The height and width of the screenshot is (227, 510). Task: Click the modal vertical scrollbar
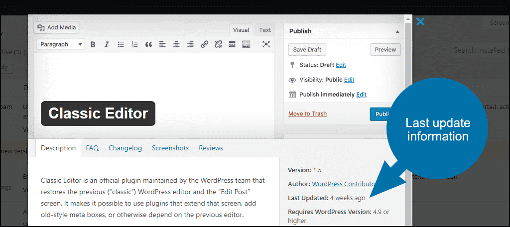click(x=408, y=120)
